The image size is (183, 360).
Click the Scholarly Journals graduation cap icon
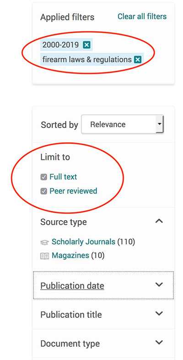pyautogui.click(x=45, y=242)
